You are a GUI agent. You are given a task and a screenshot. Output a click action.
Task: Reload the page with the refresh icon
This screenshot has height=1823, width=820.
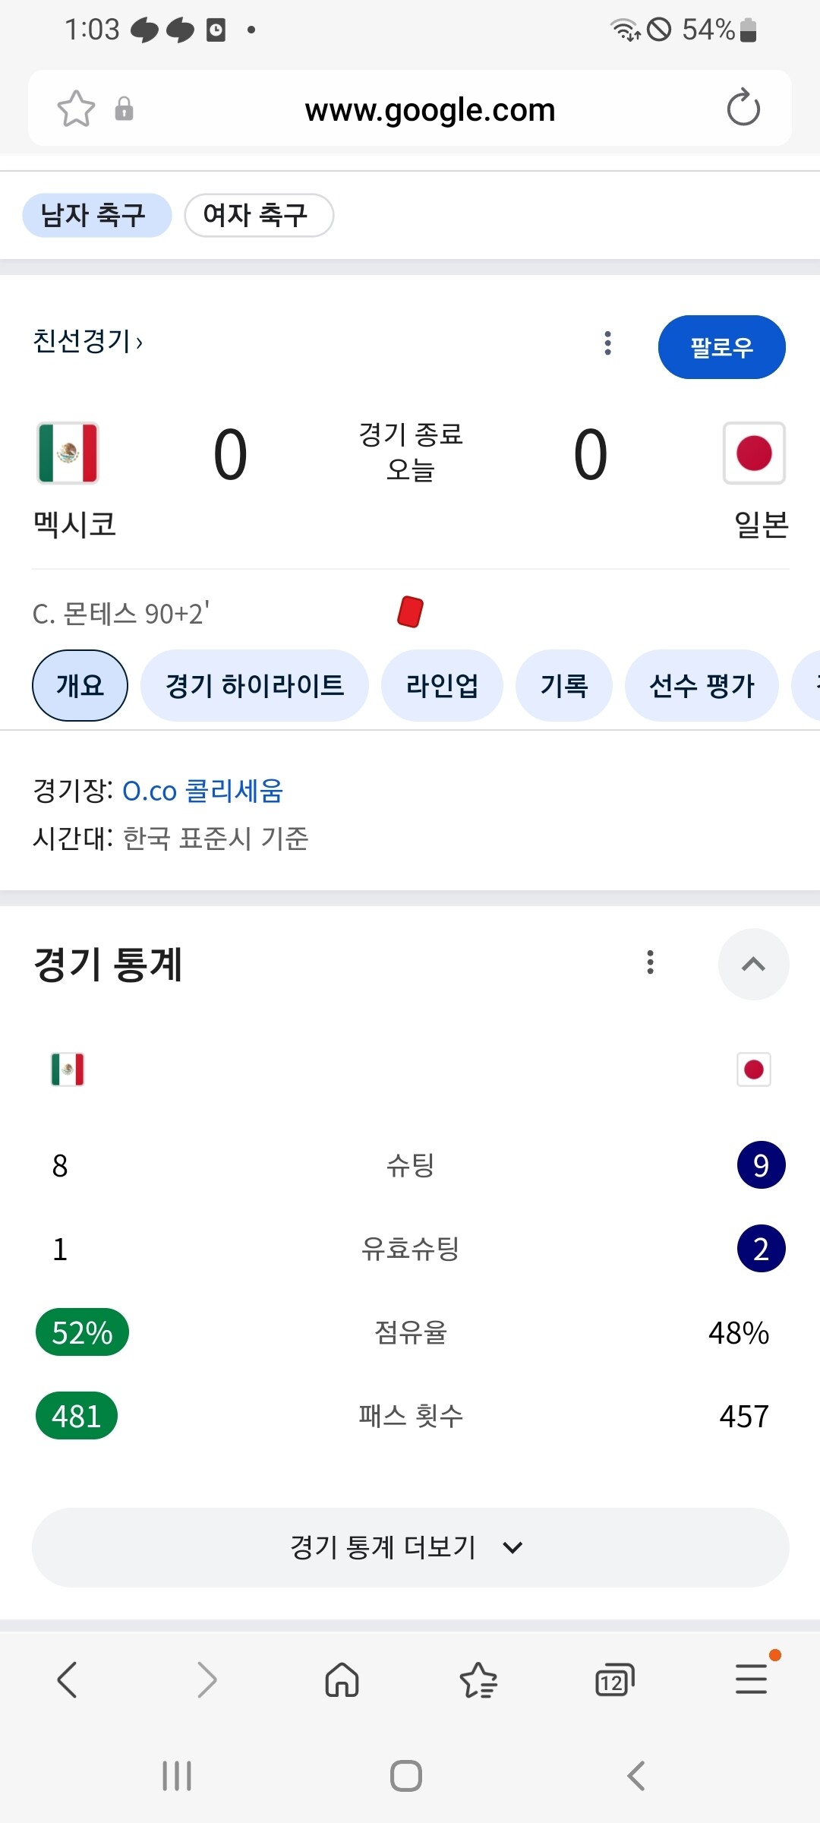743,108
